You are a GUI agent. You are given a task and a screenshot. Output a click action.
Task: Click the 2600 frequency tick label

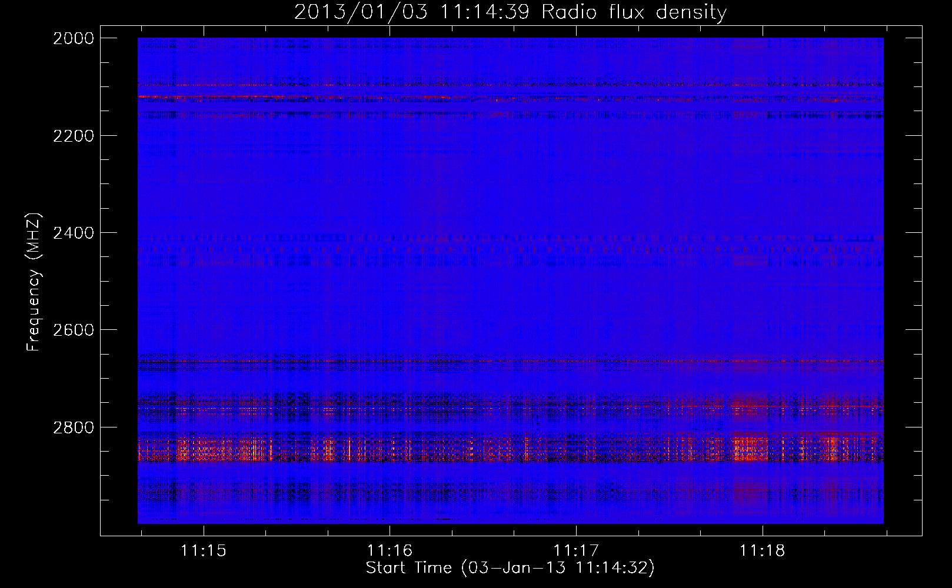coord(74,330)
